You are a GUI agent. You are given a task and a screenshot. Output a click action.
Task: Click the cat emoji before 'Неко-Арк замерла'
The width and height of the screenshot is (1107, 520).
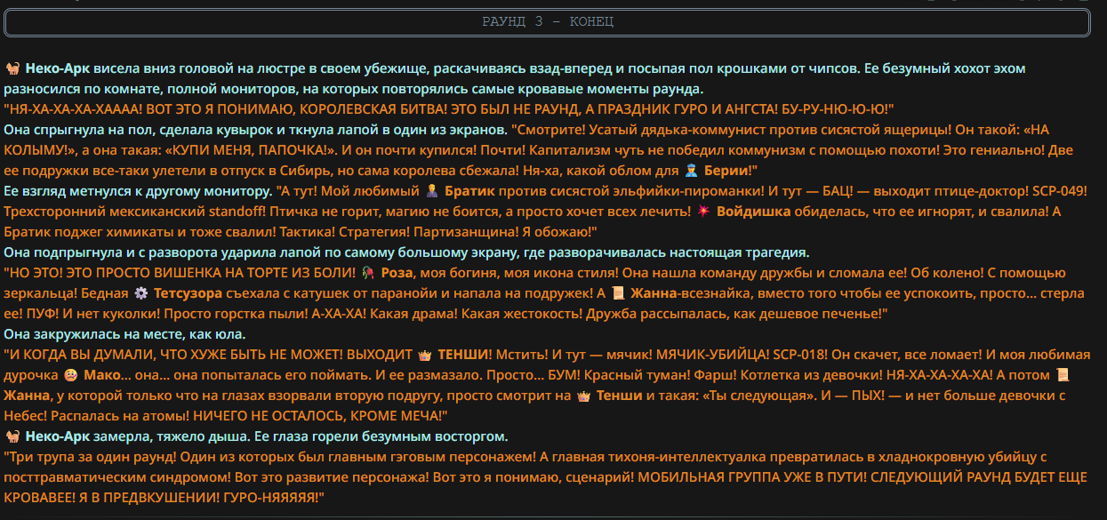13,436
